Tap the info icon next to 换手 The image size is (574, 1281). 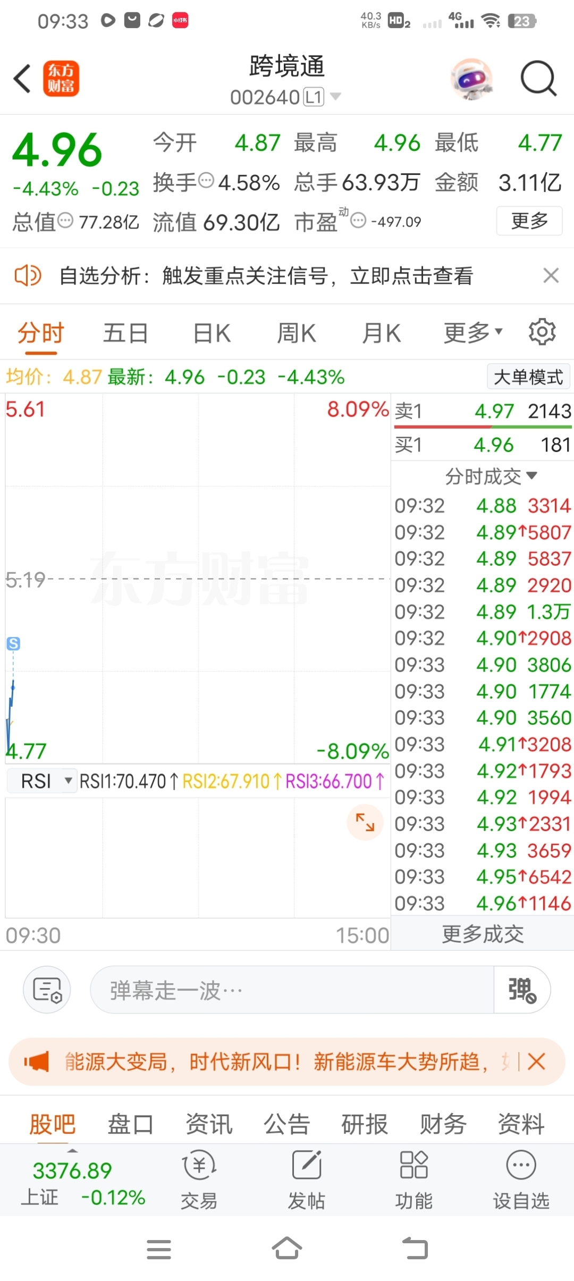(206, 181)
